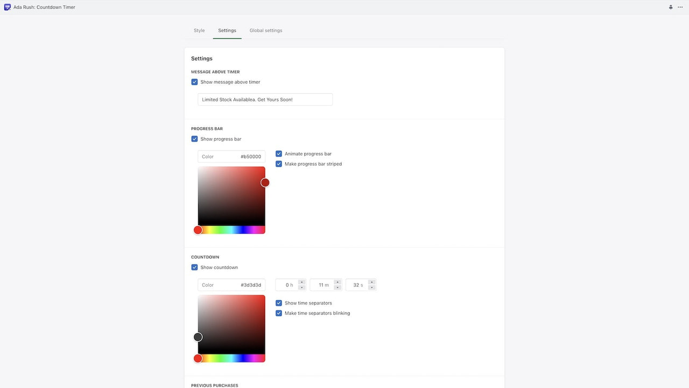This screenshot has width=689, height=388.
Task: Uncheck Show message above timer
Action: (194, 81)
